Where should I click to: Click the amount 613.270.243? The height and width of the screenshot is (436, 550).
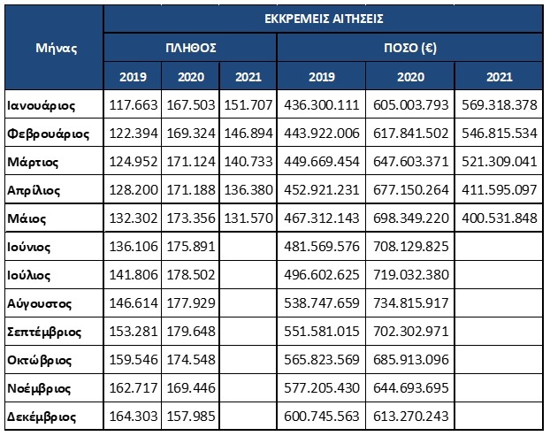410,416
